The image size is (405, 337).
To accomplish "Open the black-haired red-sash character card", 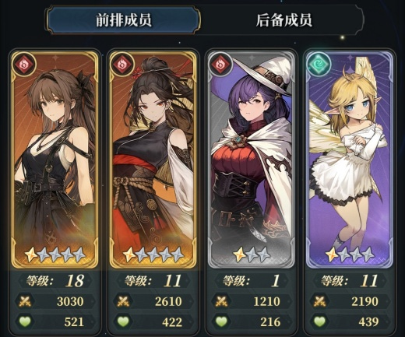I will tap(153, 160).
